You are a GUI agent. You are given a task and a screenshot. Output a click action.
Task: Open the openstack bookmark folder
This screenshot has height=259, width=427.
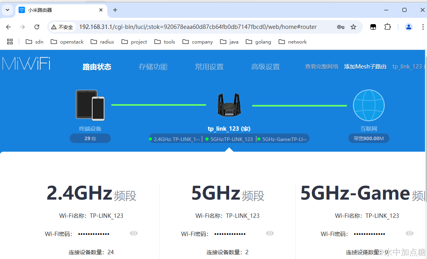67,42
